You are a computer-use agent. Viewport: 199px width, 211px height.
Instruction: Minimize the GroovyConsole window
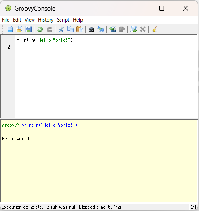point(138,8)
